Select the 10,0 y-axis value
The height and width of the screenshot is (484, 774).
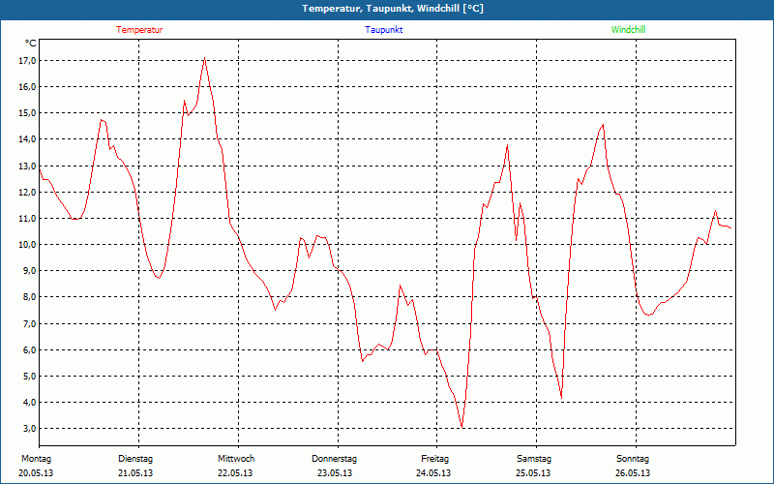tap(26, 244)
